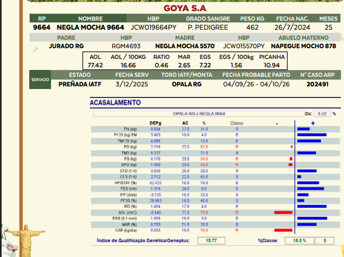
Task: Select dam HBP JCW015570PY
Action: pyautogui.click(x=244, y=46)
